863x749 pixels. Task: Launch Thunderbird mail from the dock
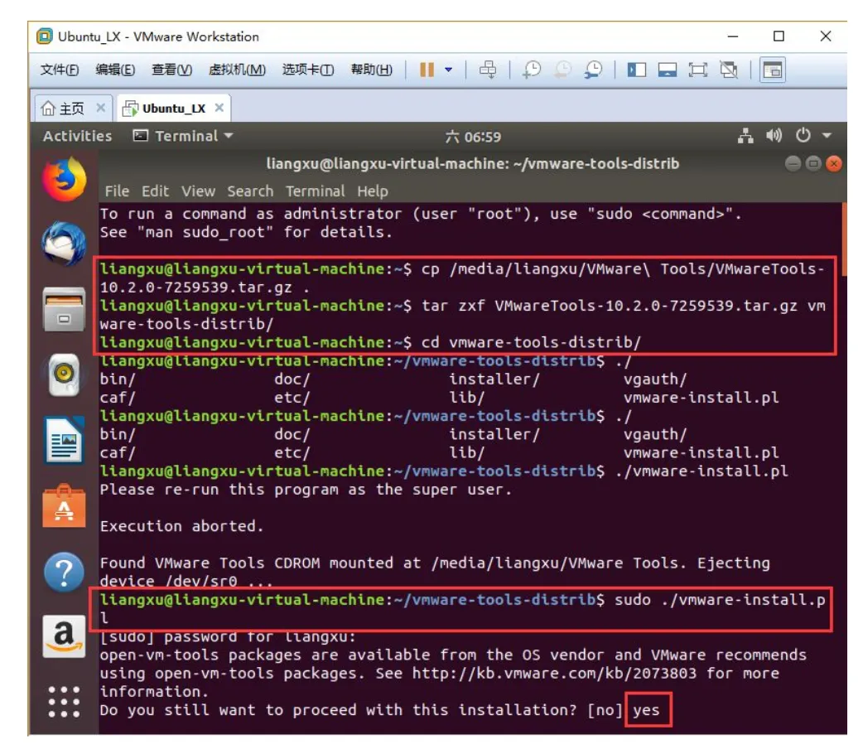coord(64,244)
